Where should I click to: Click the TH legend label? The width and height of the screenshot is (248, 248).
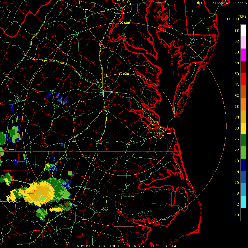(x=237, y=215)
